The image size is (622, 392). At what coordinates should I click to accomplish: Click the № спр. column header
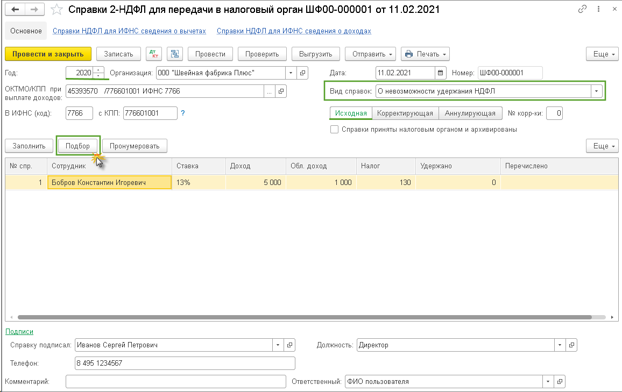tap(26, 166)
